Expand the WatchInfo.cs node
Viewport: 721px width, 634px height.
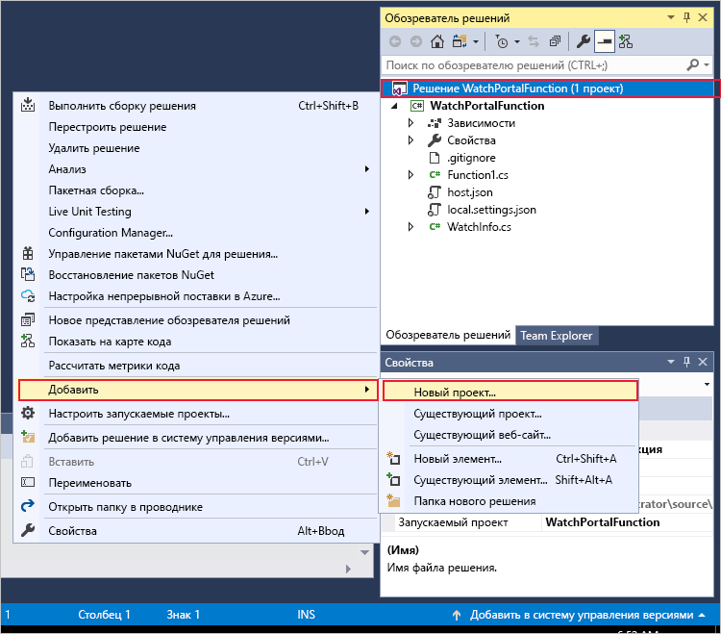pos(410,227)
